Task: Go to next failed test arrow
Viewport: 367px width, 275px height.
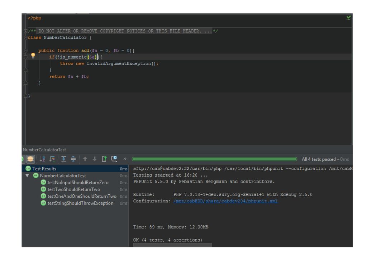Action: pyautogui.click(x=95, y=159)
